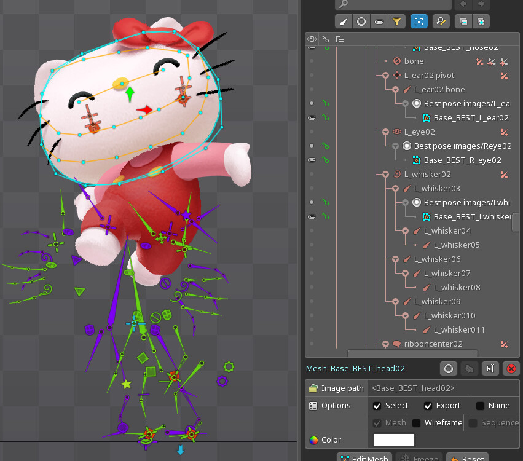523x461 pixels.
Task: Toggle paperclip visibility for Base_BEST_R_eye02
Action: click(312, 160)
